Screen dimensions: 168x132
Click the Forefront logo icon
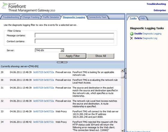[x=4, y=6]
